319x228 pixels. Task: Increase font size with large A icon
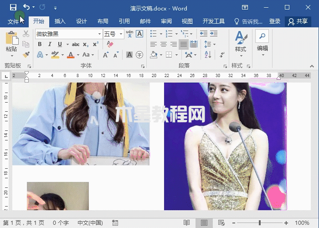tap(106, 55)
